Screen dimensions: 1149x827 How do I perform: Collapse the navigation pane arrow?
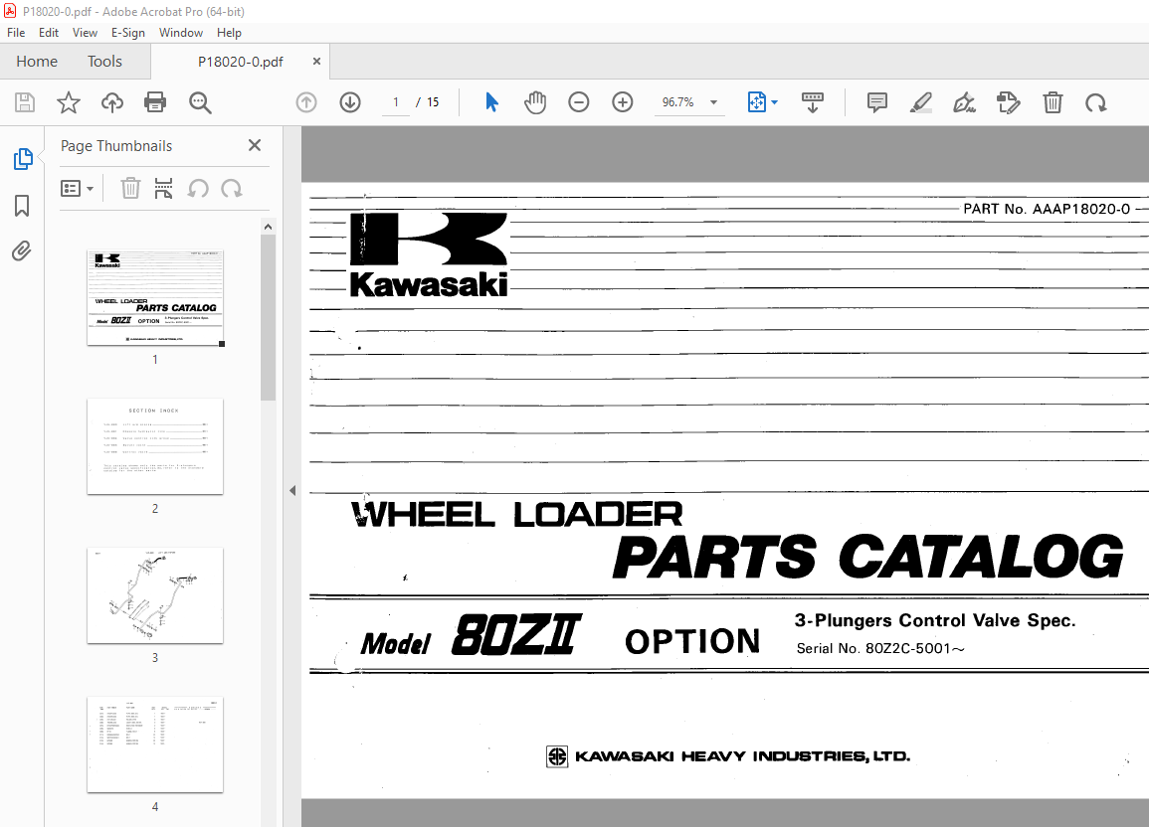292,490
